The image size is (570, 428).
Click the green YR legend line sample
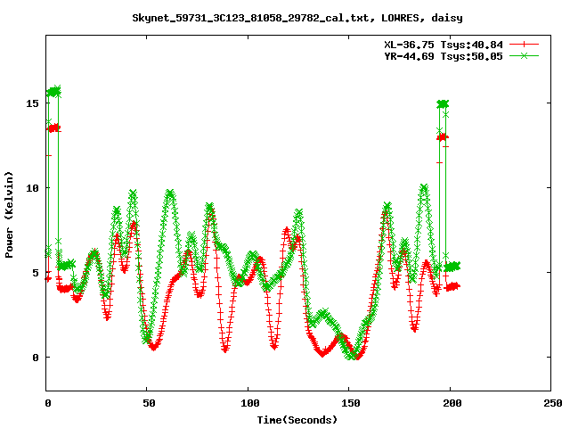click(x=524, y=55)
